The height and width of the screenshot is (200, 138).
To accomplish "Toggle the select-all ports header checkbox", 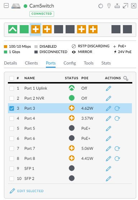I will tap(11, 78).
